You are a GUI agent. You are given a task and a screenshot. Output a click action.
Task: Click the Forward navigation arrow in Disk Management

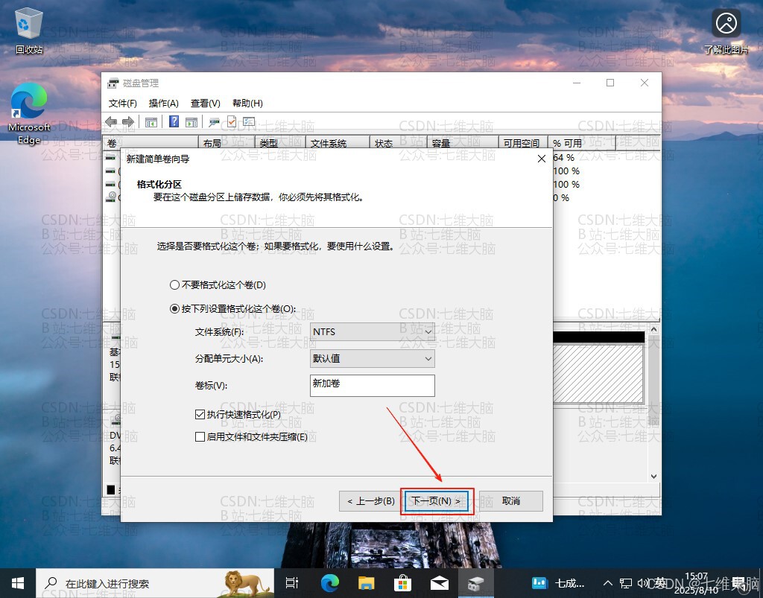coord(128,121)
